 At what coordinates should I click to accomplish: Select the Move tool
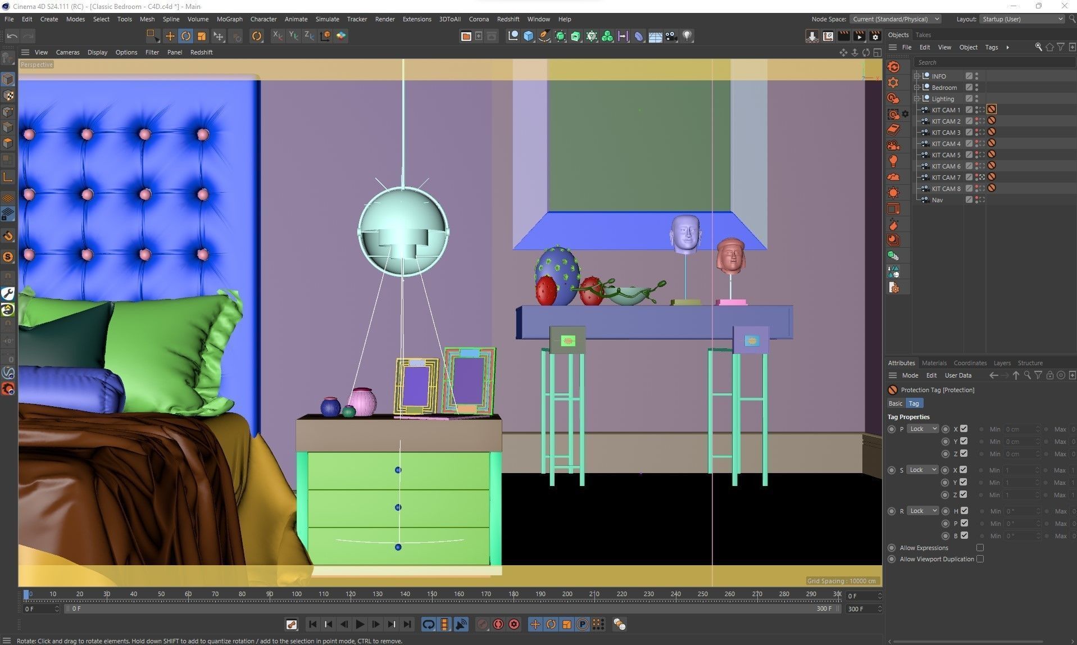170,36
